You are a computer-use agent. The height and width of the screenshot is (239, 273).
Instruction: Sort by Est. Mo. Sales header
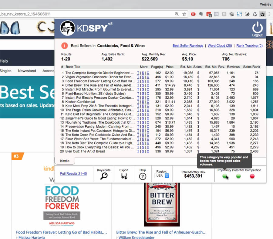pyautogui.click(x=191, y=67)
